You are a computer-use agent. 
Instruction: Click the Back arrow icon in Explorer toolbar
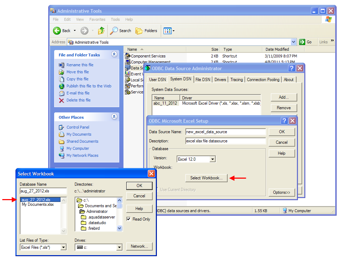(57, 31)
